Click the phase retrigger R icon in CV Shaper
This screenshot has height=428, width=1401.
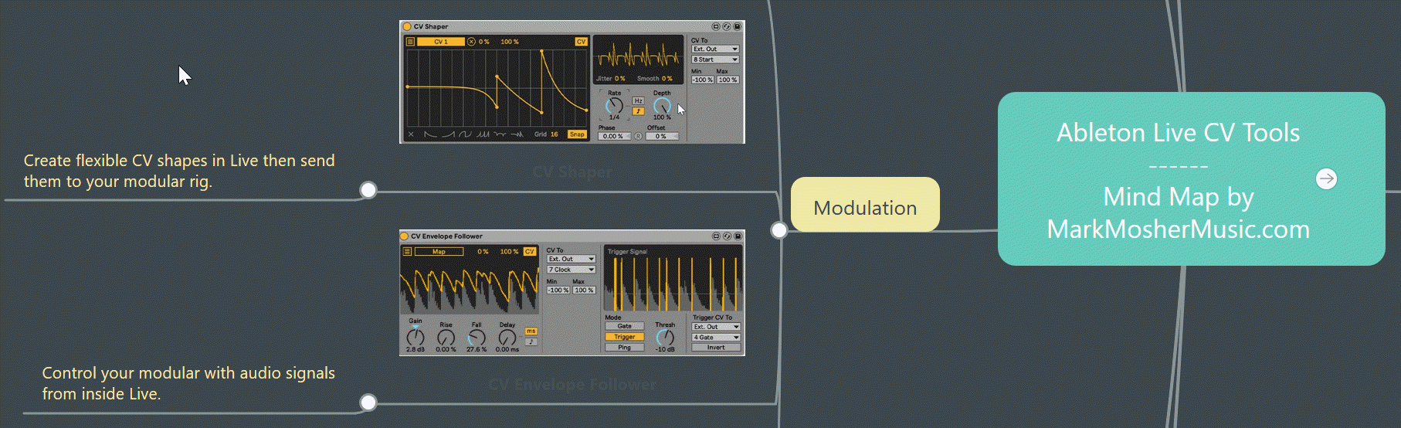pos(638,136)
